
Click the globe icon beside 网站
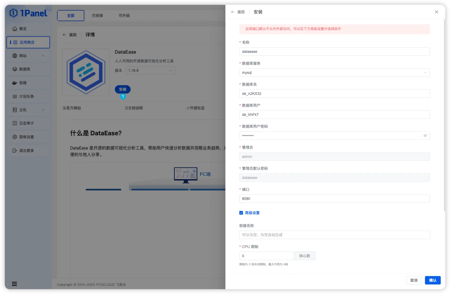pyautogui.click(x=15, y=56)
